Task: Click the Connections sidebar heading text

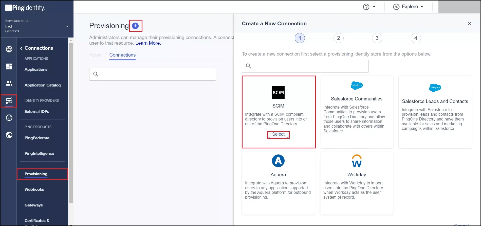Action: pos(39,48)
